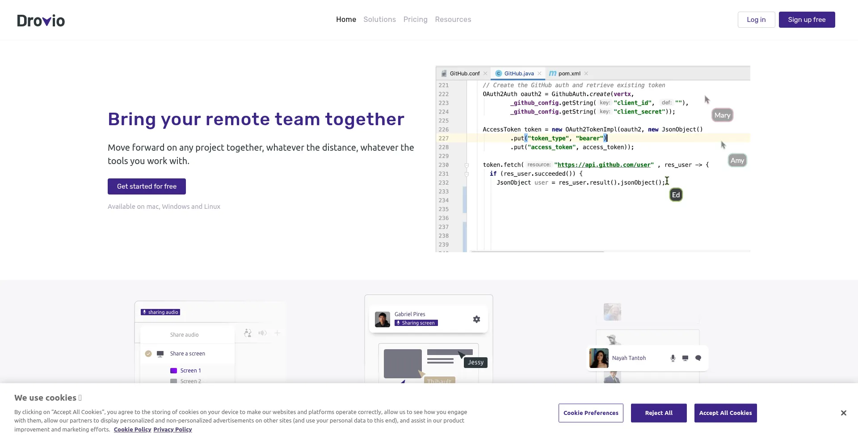
Task: Dismiss the cookie banner with the X
Action: tap(843, 413)
